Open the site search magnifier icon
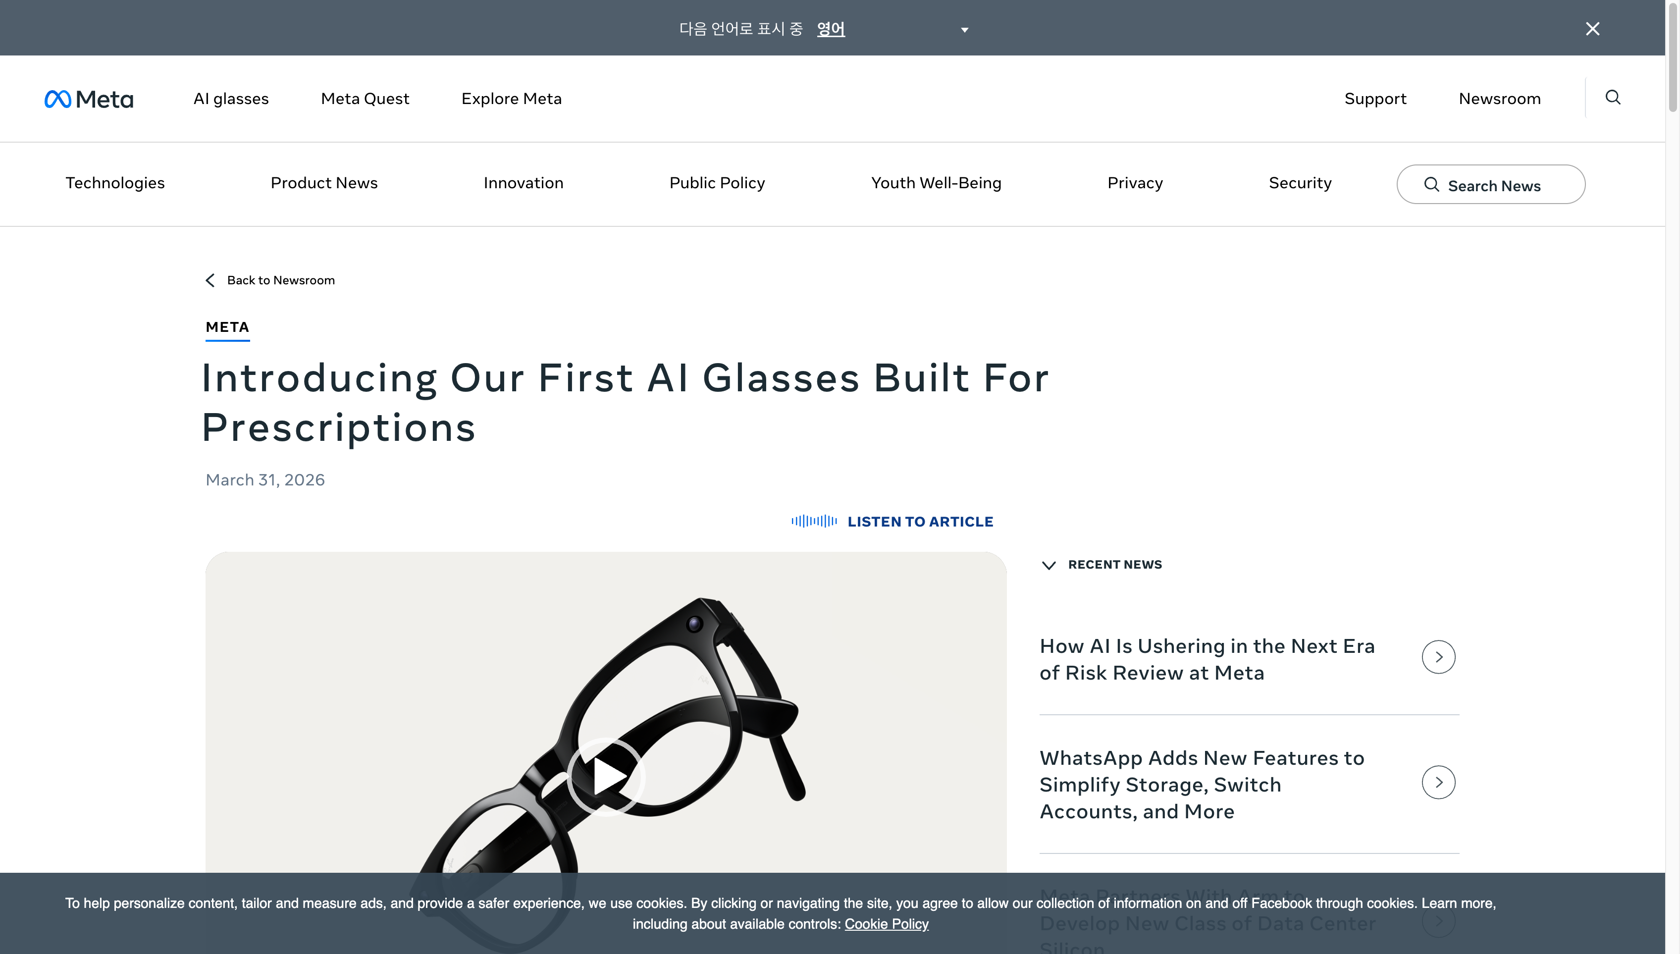This screenshot has height=954, width=1680. pos(1613,98)
